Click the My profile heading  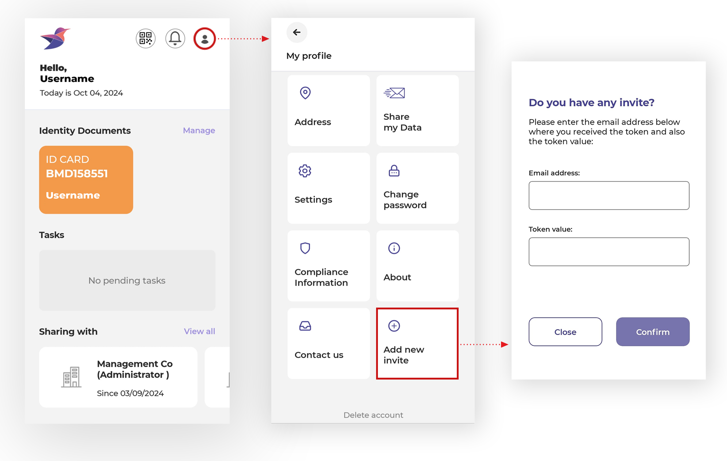click(x=309, y=56)
